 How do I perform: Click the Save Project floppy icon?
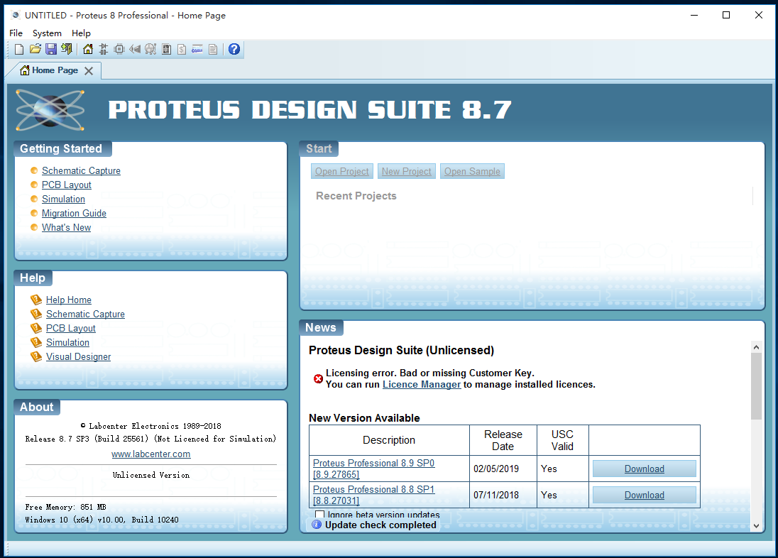click(51, 49)
